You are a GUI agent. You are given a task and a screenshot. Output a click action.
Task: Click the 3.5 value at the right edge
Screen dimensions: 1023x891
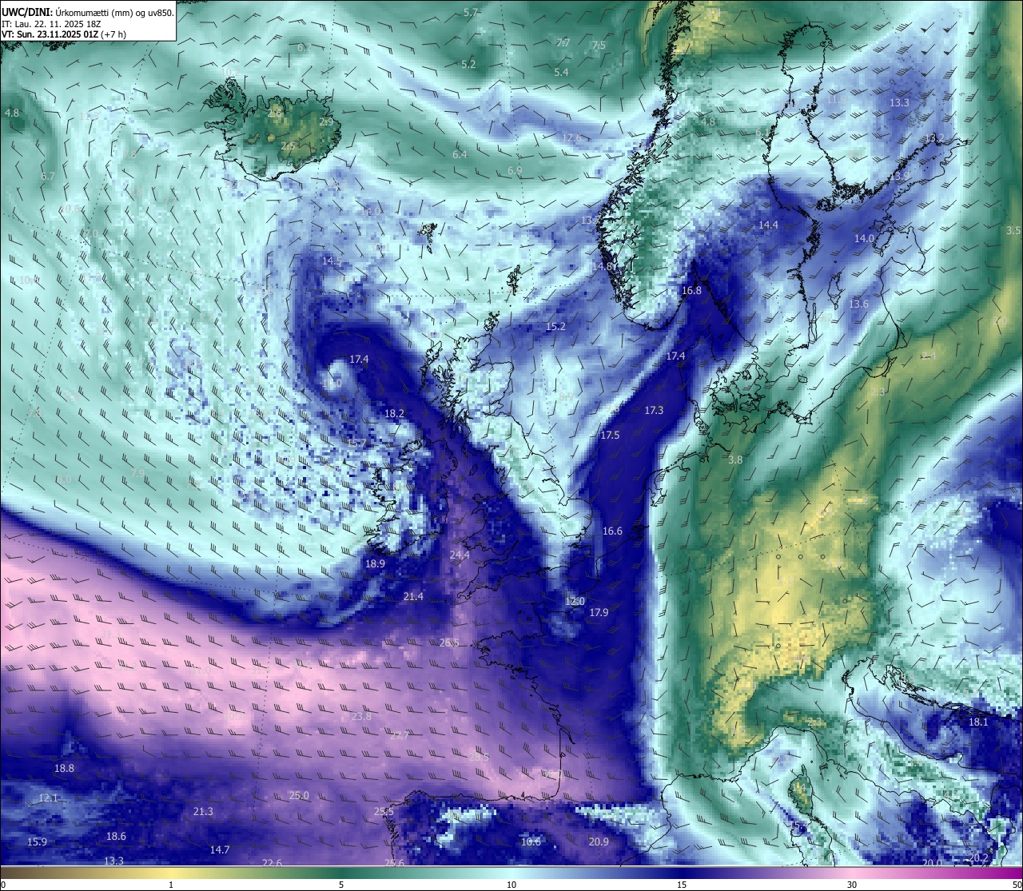pos(1013,230)
